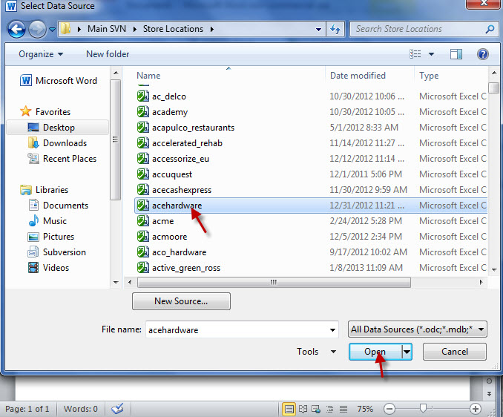Click the Back navigation arrow
Screen dimensions: 503x417
(x=16, y=30)
